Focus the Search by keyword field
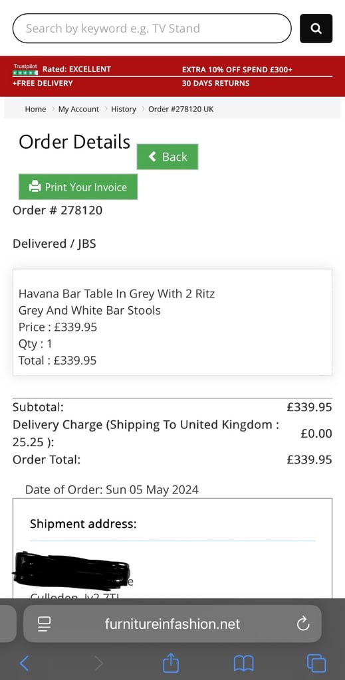Screen dimensions: 345x680 (152, 29)
